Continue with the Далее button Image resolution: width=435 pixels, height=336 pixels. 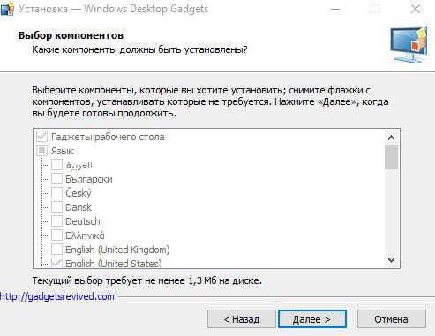coord(312,319)
